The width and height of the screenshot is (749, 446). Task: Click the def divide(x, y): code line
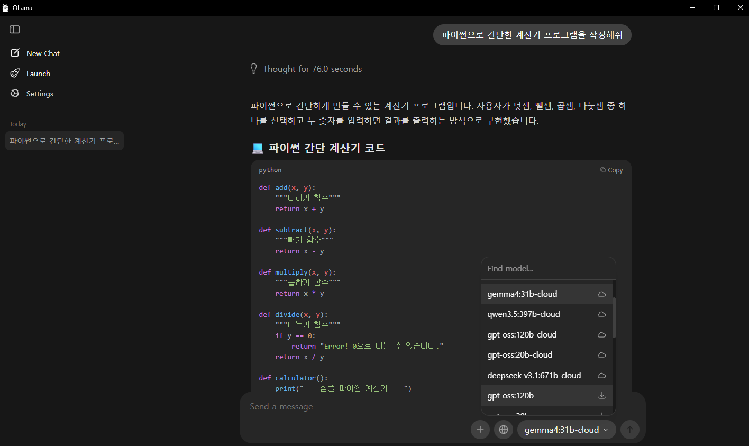pyautogui.click(x=294, y=314)
